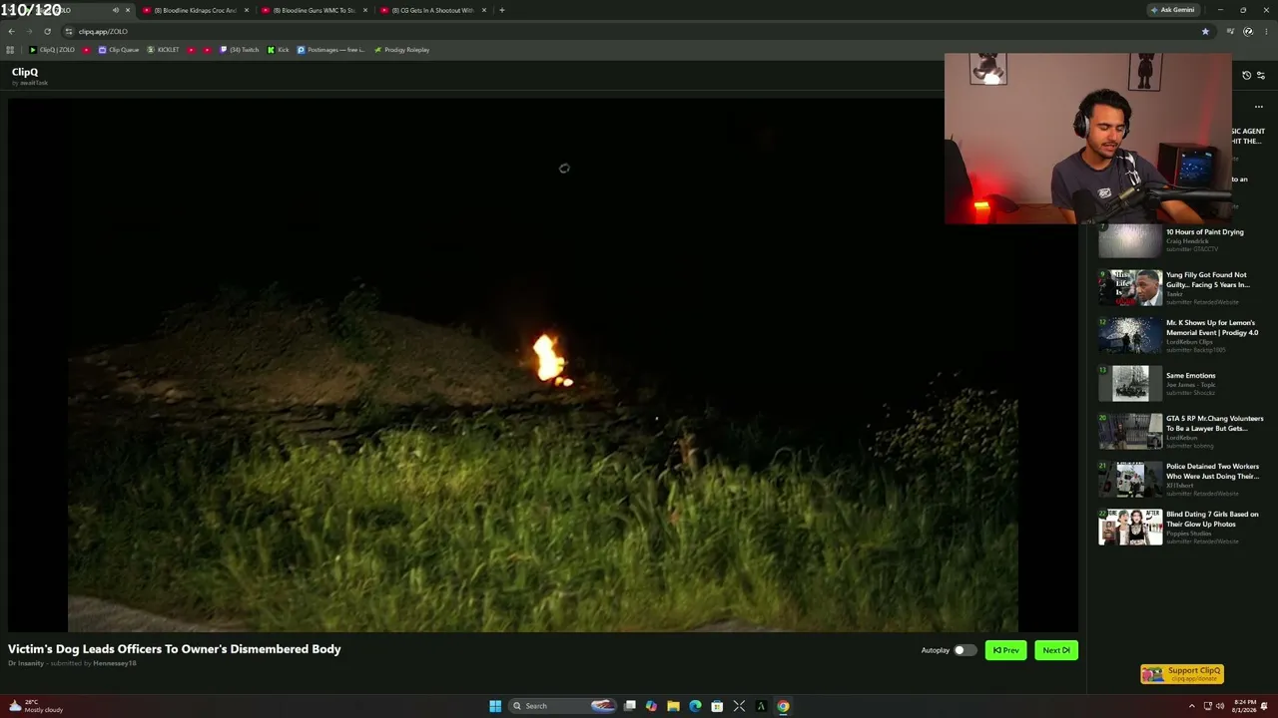Mute the ClipQ tab audio icon
Viewport: 1278px width, 718px height.
[x=116, y=10]
